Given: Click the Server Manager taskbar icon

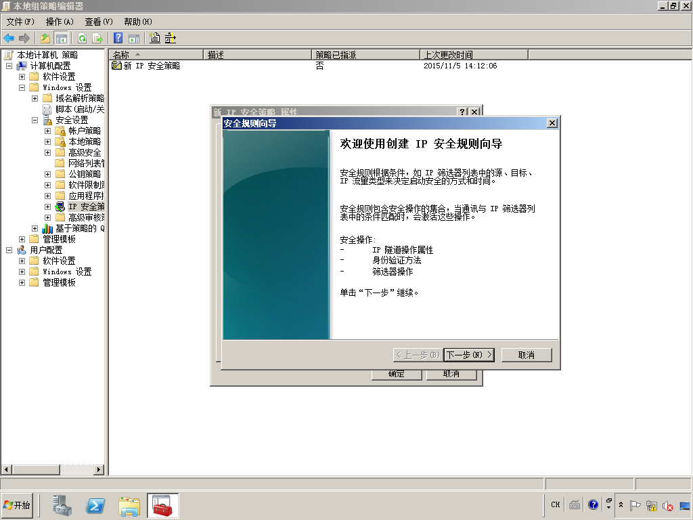Looking at the screenshot, I should pyautogui.click(x=62, y=505).
